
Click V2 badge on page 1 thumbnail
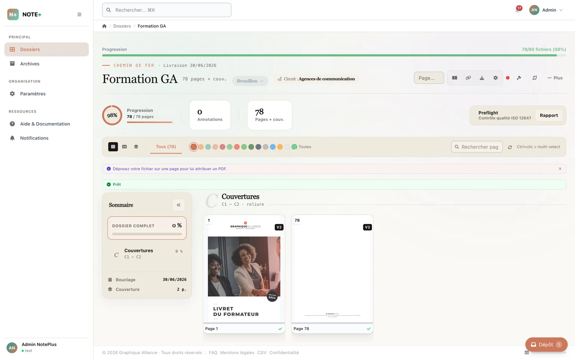click(279, 227)
